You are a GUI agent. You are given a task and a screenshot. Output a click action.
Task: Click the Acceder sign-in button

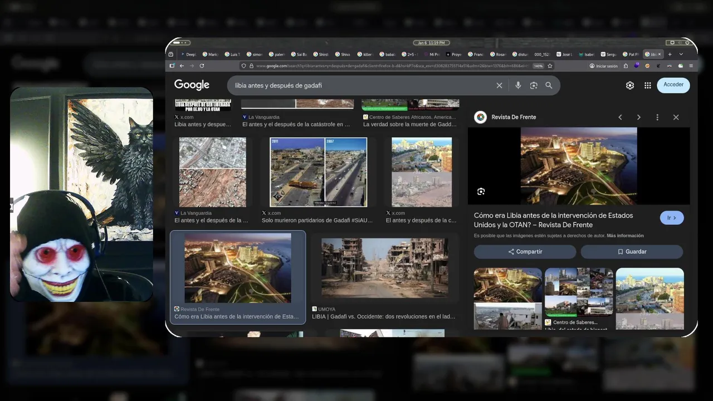[x=673, y=85]
